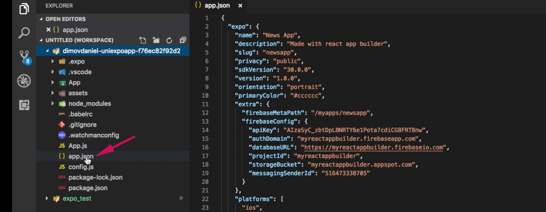The height and width of the screenshot is (212, 546).
Task: Expand the assets folder
Action: click(x=53, y=93)
